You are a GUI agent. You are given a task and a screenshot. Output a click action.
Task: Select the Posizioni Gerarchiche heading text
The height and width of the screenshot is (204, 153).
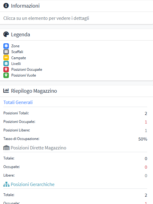[x=33, y=184]
